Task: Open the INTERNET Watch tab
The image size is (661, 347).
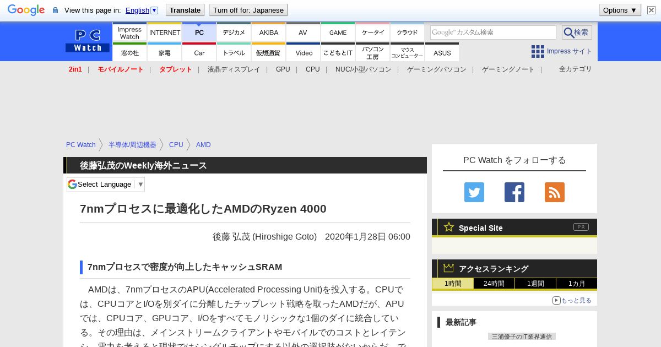Action: (165, 31)
